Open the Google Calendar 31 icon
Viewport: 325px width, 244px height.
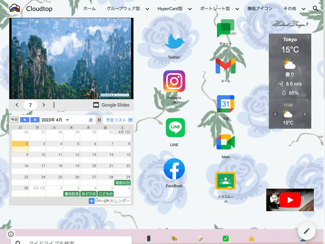(x=225, y=104)
